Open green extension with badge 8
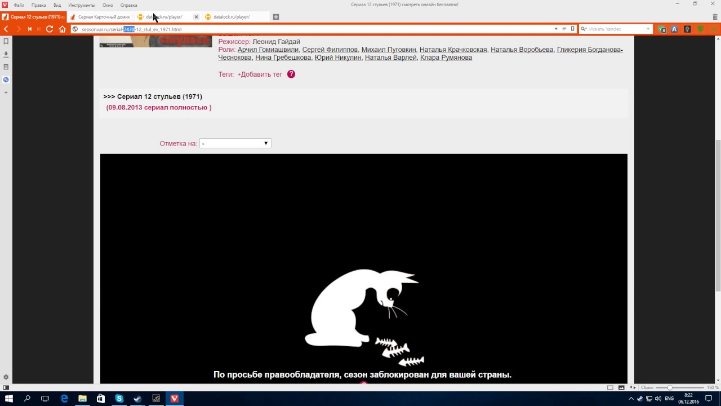The width and height of the screenshot is (721, 406). point(662,29)
